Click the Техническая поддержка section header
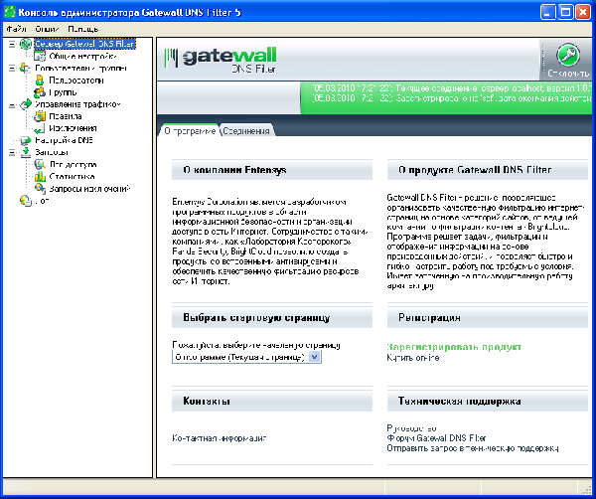This screenshot has width=596, height=499. [x=488, y=402]
